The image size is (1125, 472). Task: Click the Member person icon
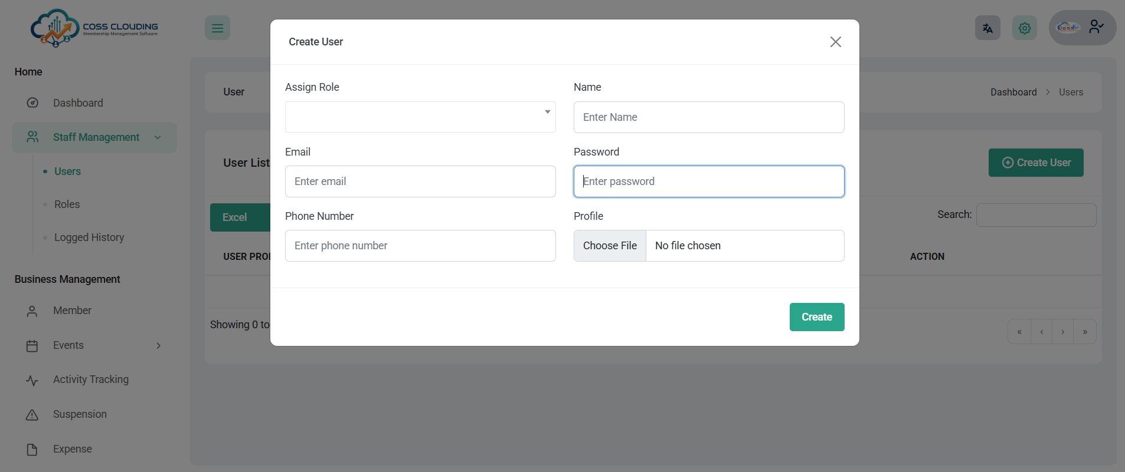click(x=32, y=311)
